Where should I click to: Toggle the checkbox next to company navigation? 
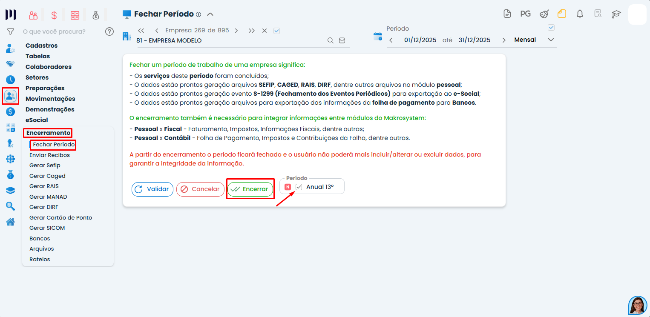276,31
